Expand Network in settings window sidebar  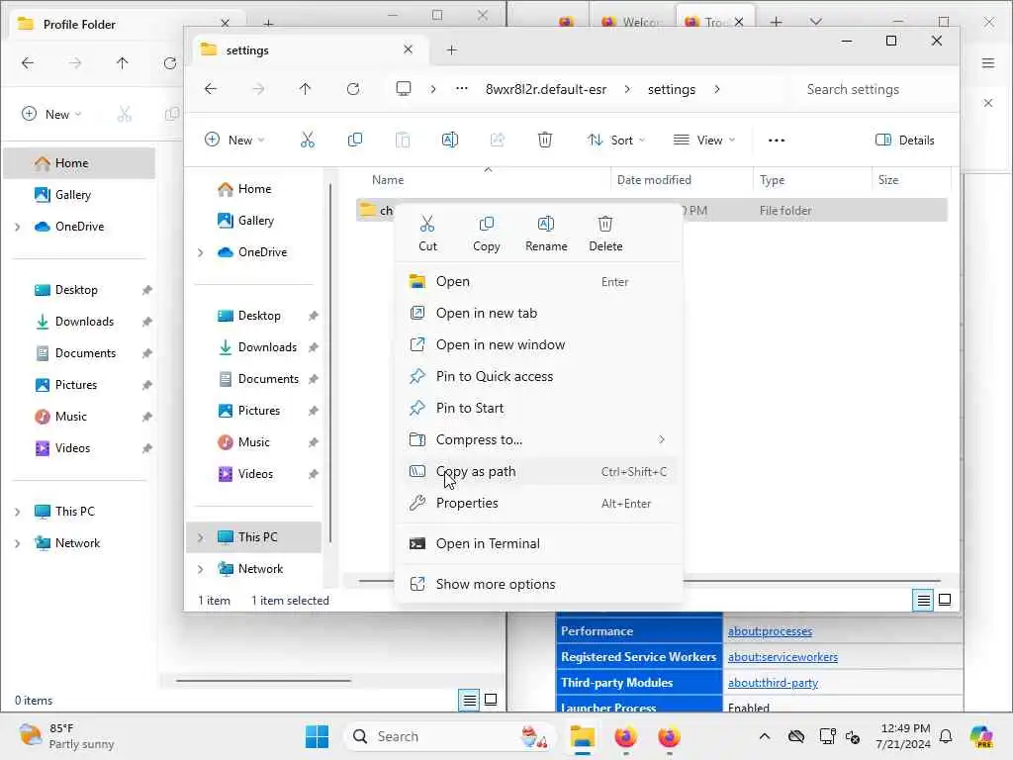pos(200,569)
